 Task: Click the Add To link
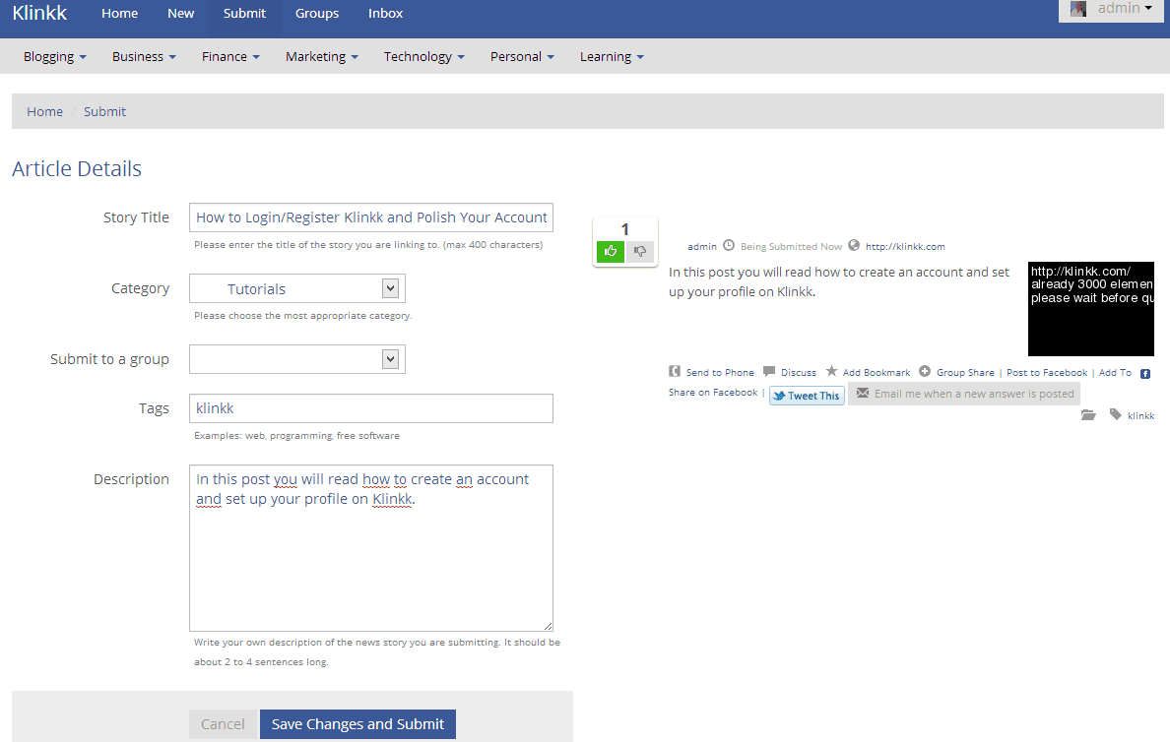pos(1115,372)
